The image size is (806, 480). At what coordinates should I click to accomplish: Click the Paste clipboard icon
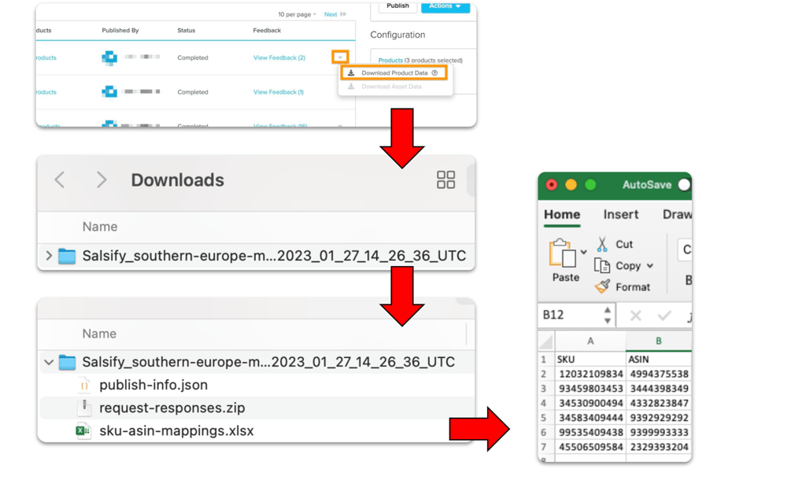tap(562, 253)
